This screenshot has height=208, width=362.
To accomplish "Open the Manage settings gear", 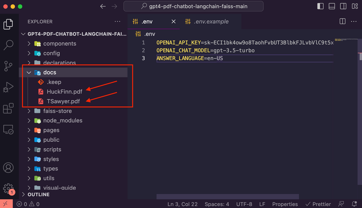I will pos(9,188).
